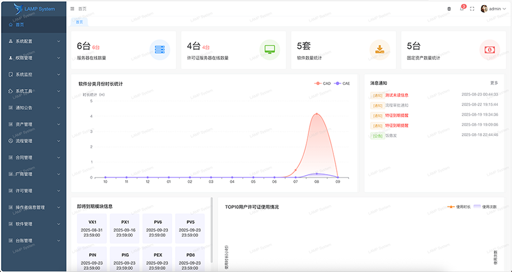Open the 台账管理 sidebar menu label

click(24, 241)
